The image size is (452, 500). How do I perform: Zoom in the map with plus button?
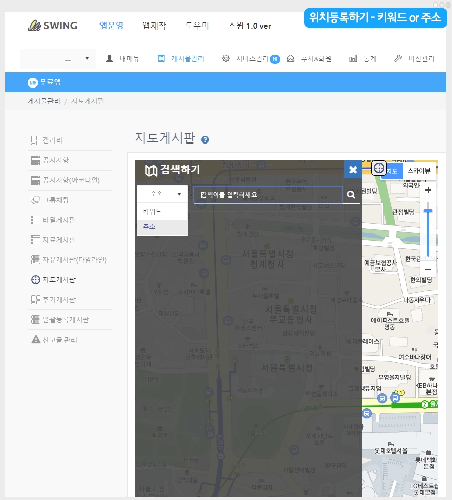428,190
